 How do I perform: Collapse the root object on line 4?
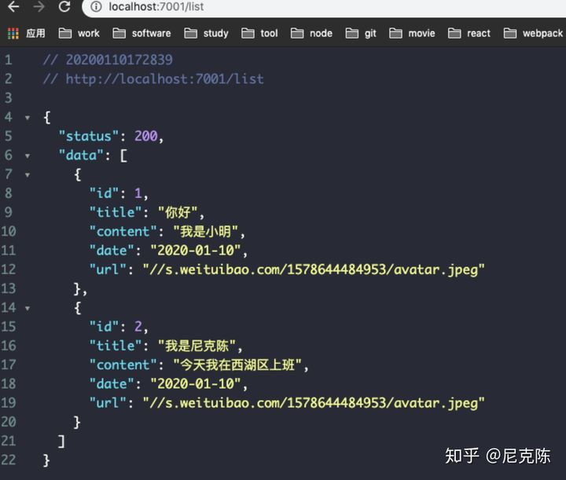tap(28, 118)
